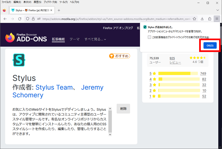This screenshot has width=222, height=149.
Task: Click the 1-star rating bar
Action: [179, 96]
